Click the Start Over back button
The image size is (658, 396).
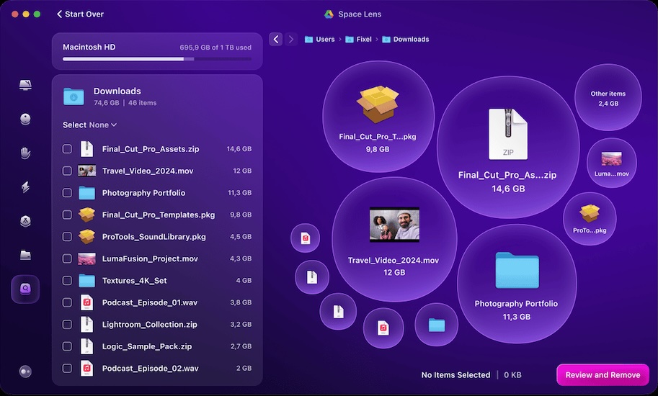[80, 14]
